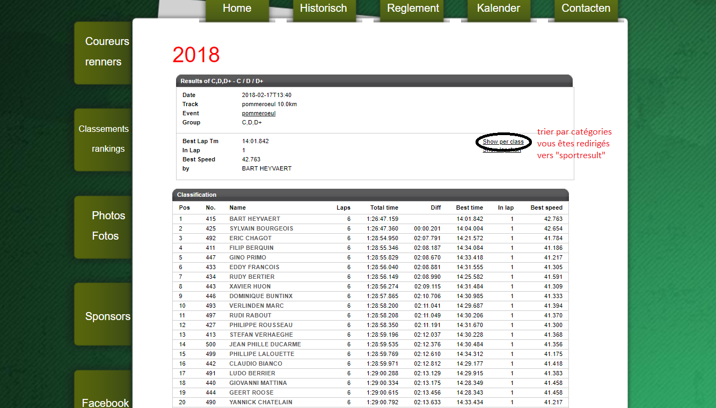716x408 pixels.
Task: Click the total time 1:26:47.159
Action: click(383, 219)
